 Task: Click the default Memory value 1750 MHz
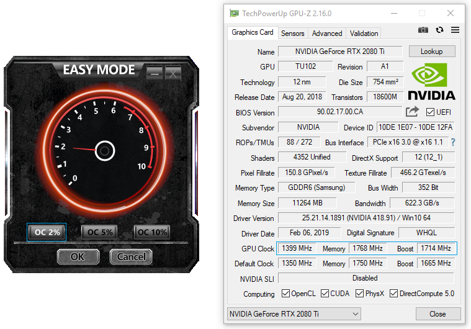(x=367, y=263)
